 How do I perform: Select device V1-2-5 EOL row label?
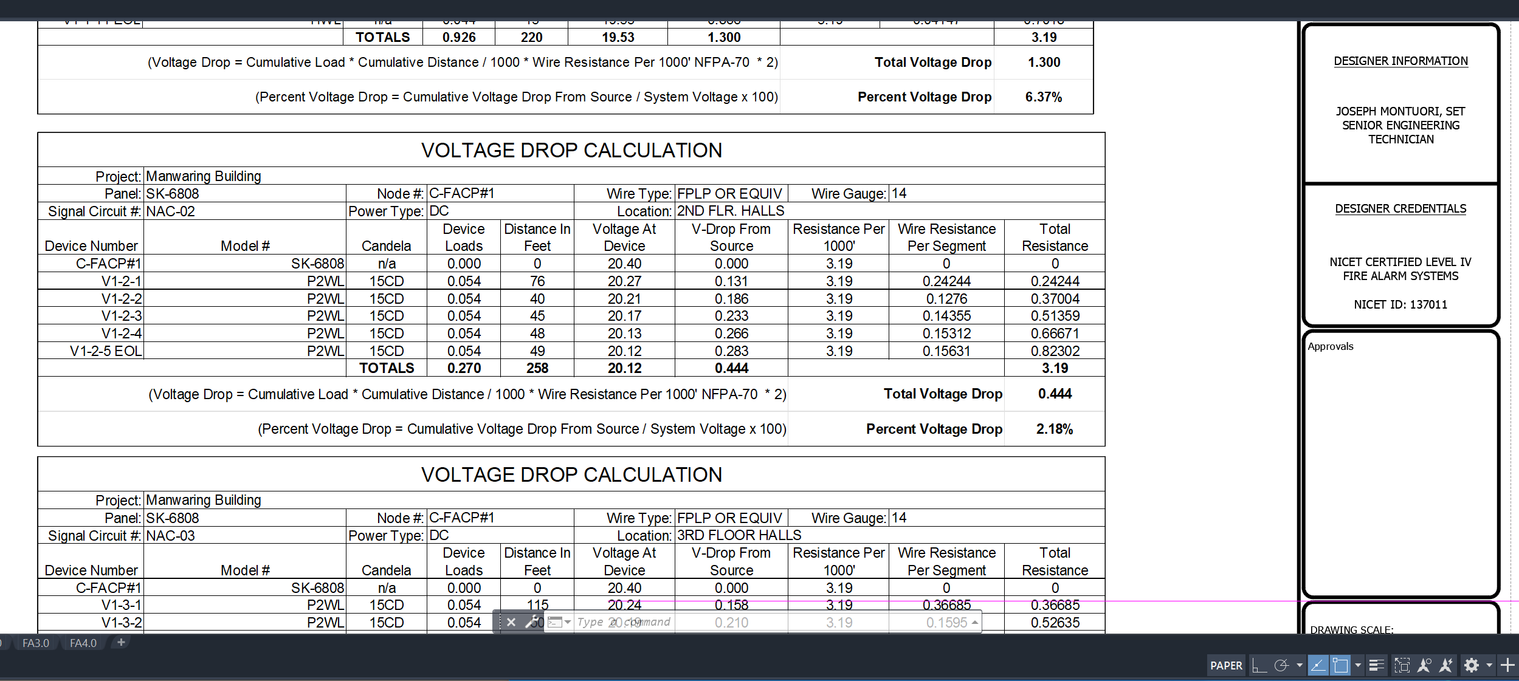(x=106, y=351)
